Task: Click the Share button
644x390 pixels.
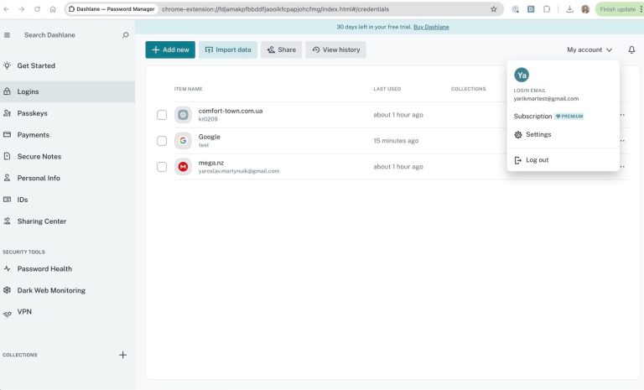Action: click(x=282, y=49)
